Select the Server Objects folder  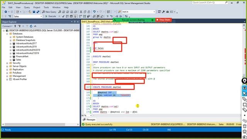[x=20, y=66]
